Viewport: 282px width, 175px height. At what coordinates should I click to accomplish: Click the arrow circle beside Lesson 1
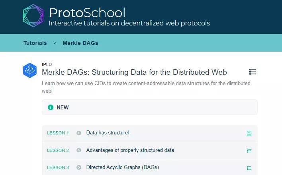click(x=79, y=133)
